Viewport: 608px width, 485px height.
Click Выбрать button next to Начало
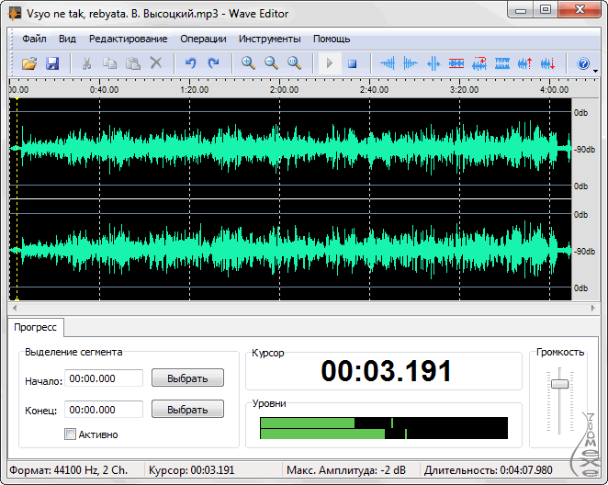coord(187,378)
